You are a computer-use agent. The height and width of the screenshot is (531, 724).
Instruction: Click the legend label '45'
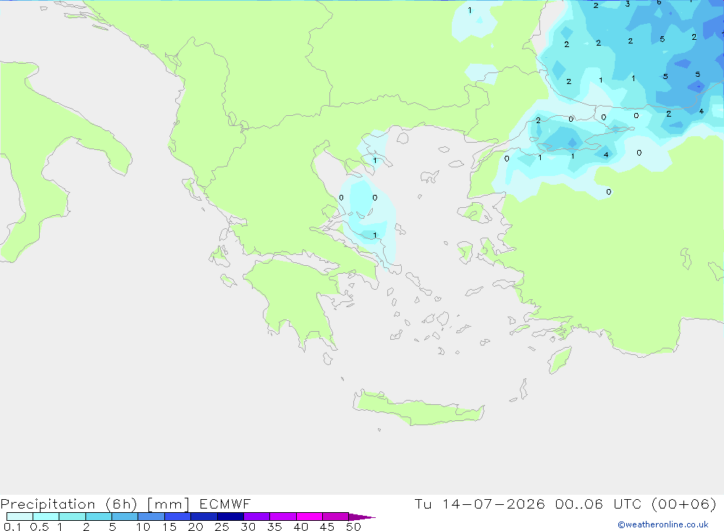click(327, 527)
